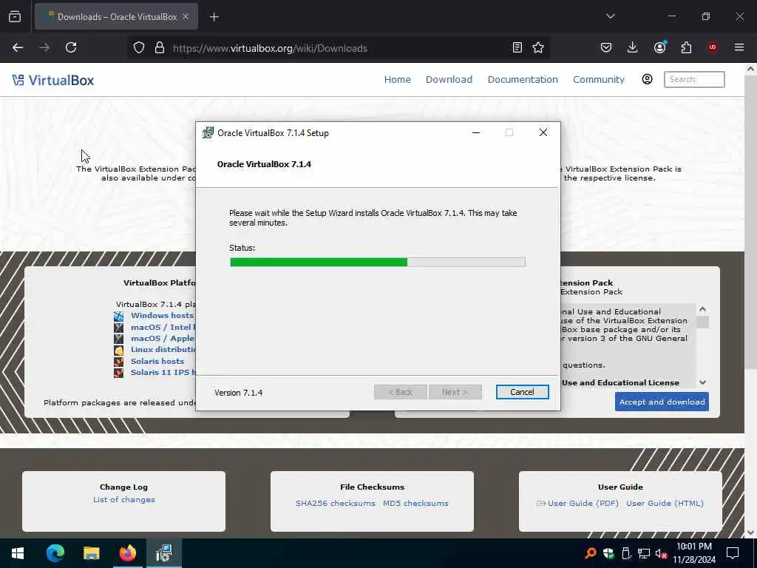Click the muted volume tray icon

click(x=661, y=553)
